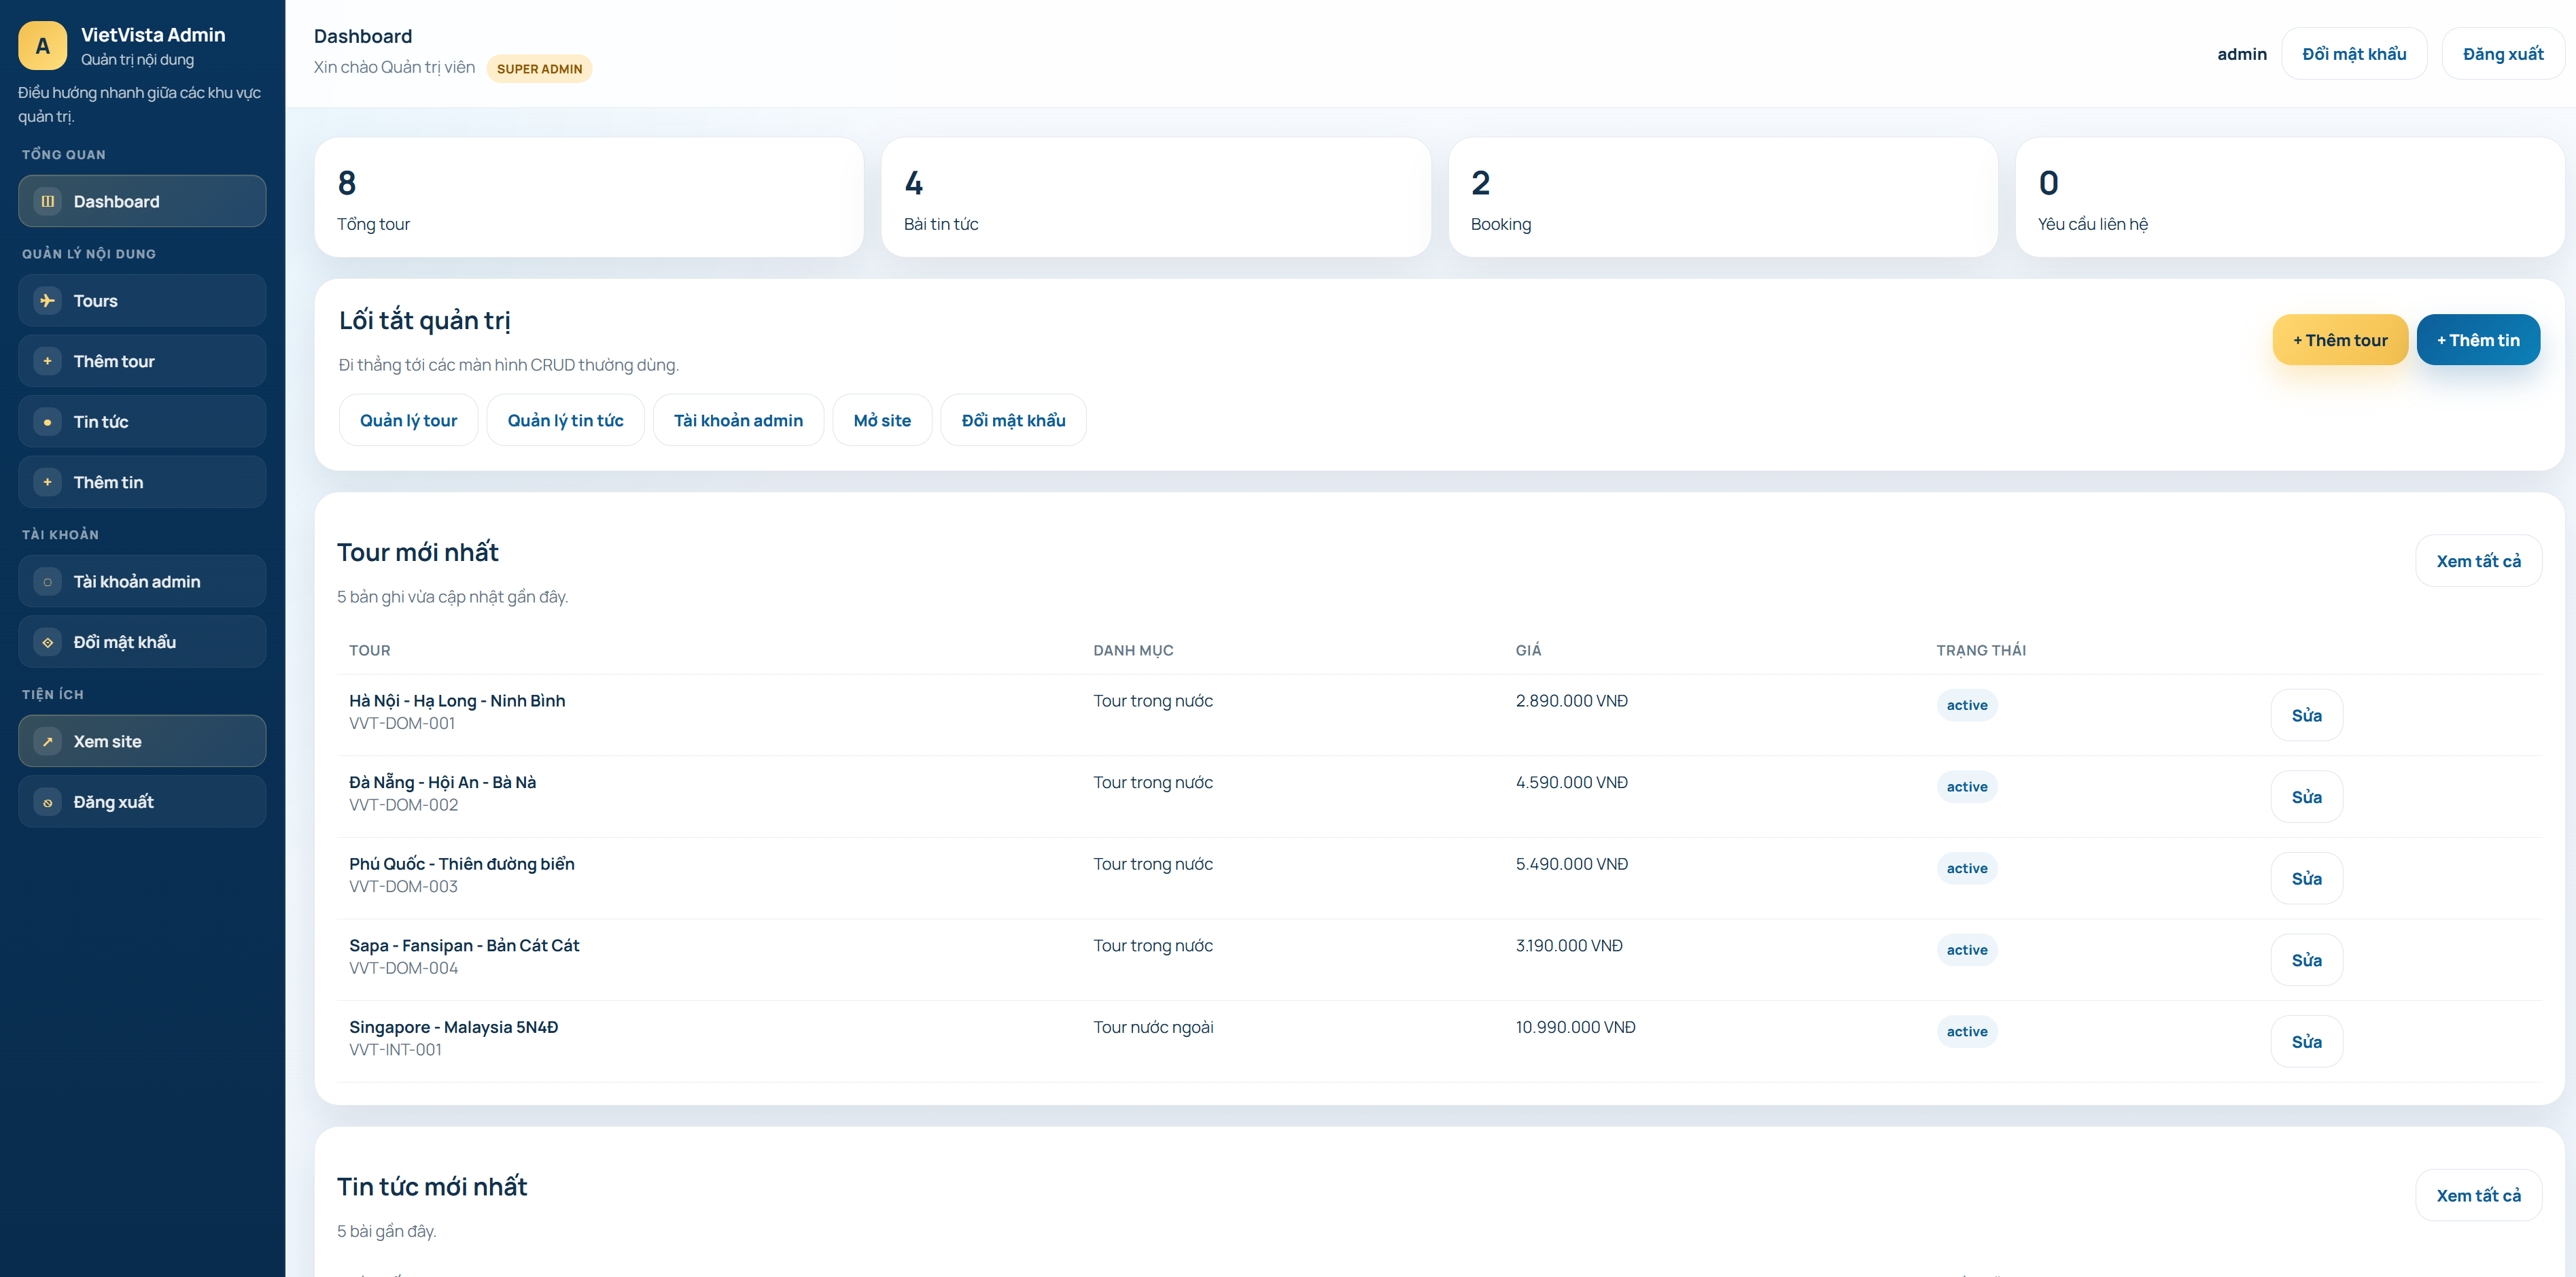The height and width of the screenshot is (1277, 2576).
Task: Click the SUPER ADMIN badge
Action: pyautogui.click(x=539, y=69)
